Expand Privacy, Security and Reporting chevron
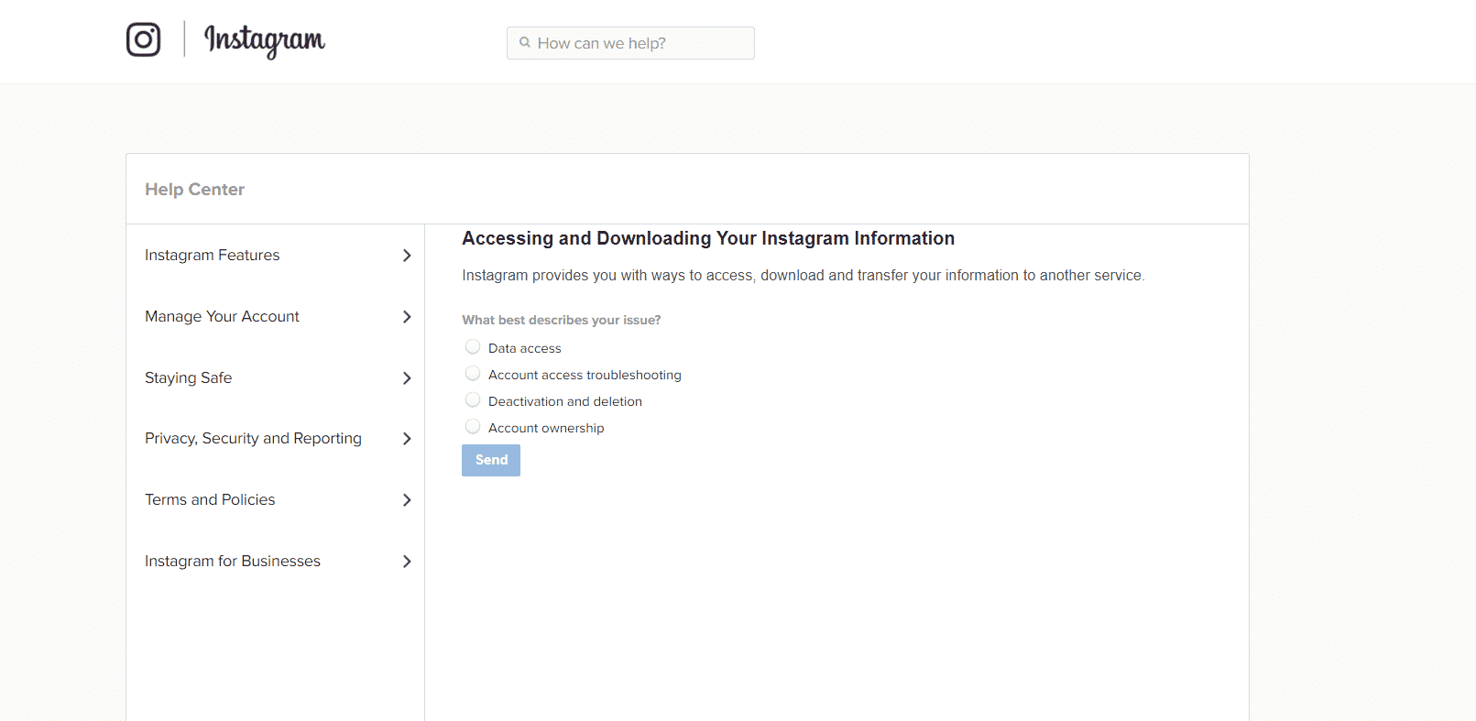Image resolution: width=1476 pixels, height=721 pixels. click(x=407, y=439)
